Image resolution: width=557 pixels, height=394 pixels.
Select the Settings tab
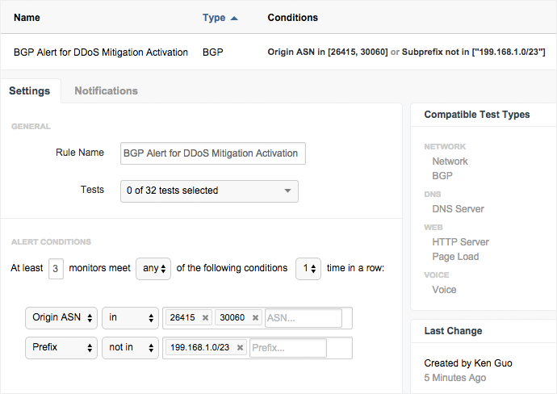pyautogui.click(x=29, y=91)
